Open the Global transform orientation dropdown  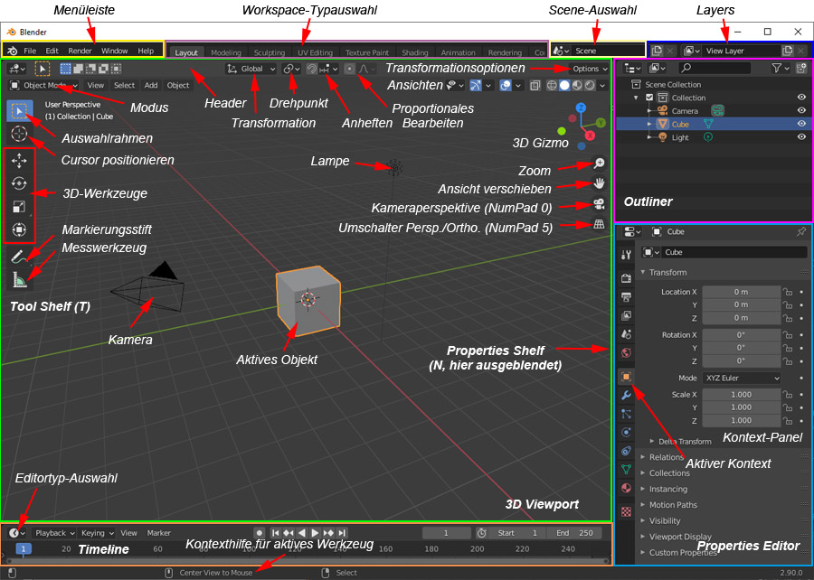point(250,68)
